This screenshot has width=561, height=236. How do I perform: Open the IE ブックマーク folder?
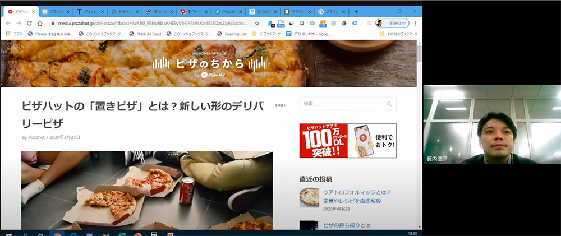click(x=266, y=34)
